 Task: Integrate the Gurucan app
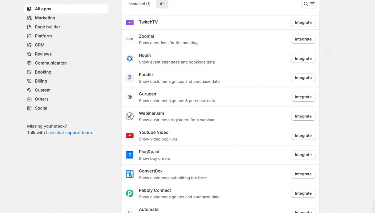coord(303,97)
